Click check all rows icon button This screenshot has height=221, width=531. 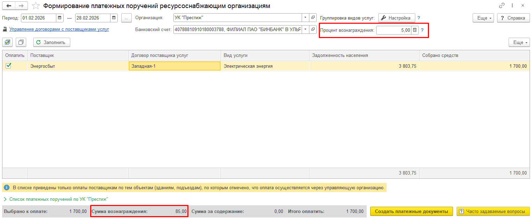click(x=8, y=42)
